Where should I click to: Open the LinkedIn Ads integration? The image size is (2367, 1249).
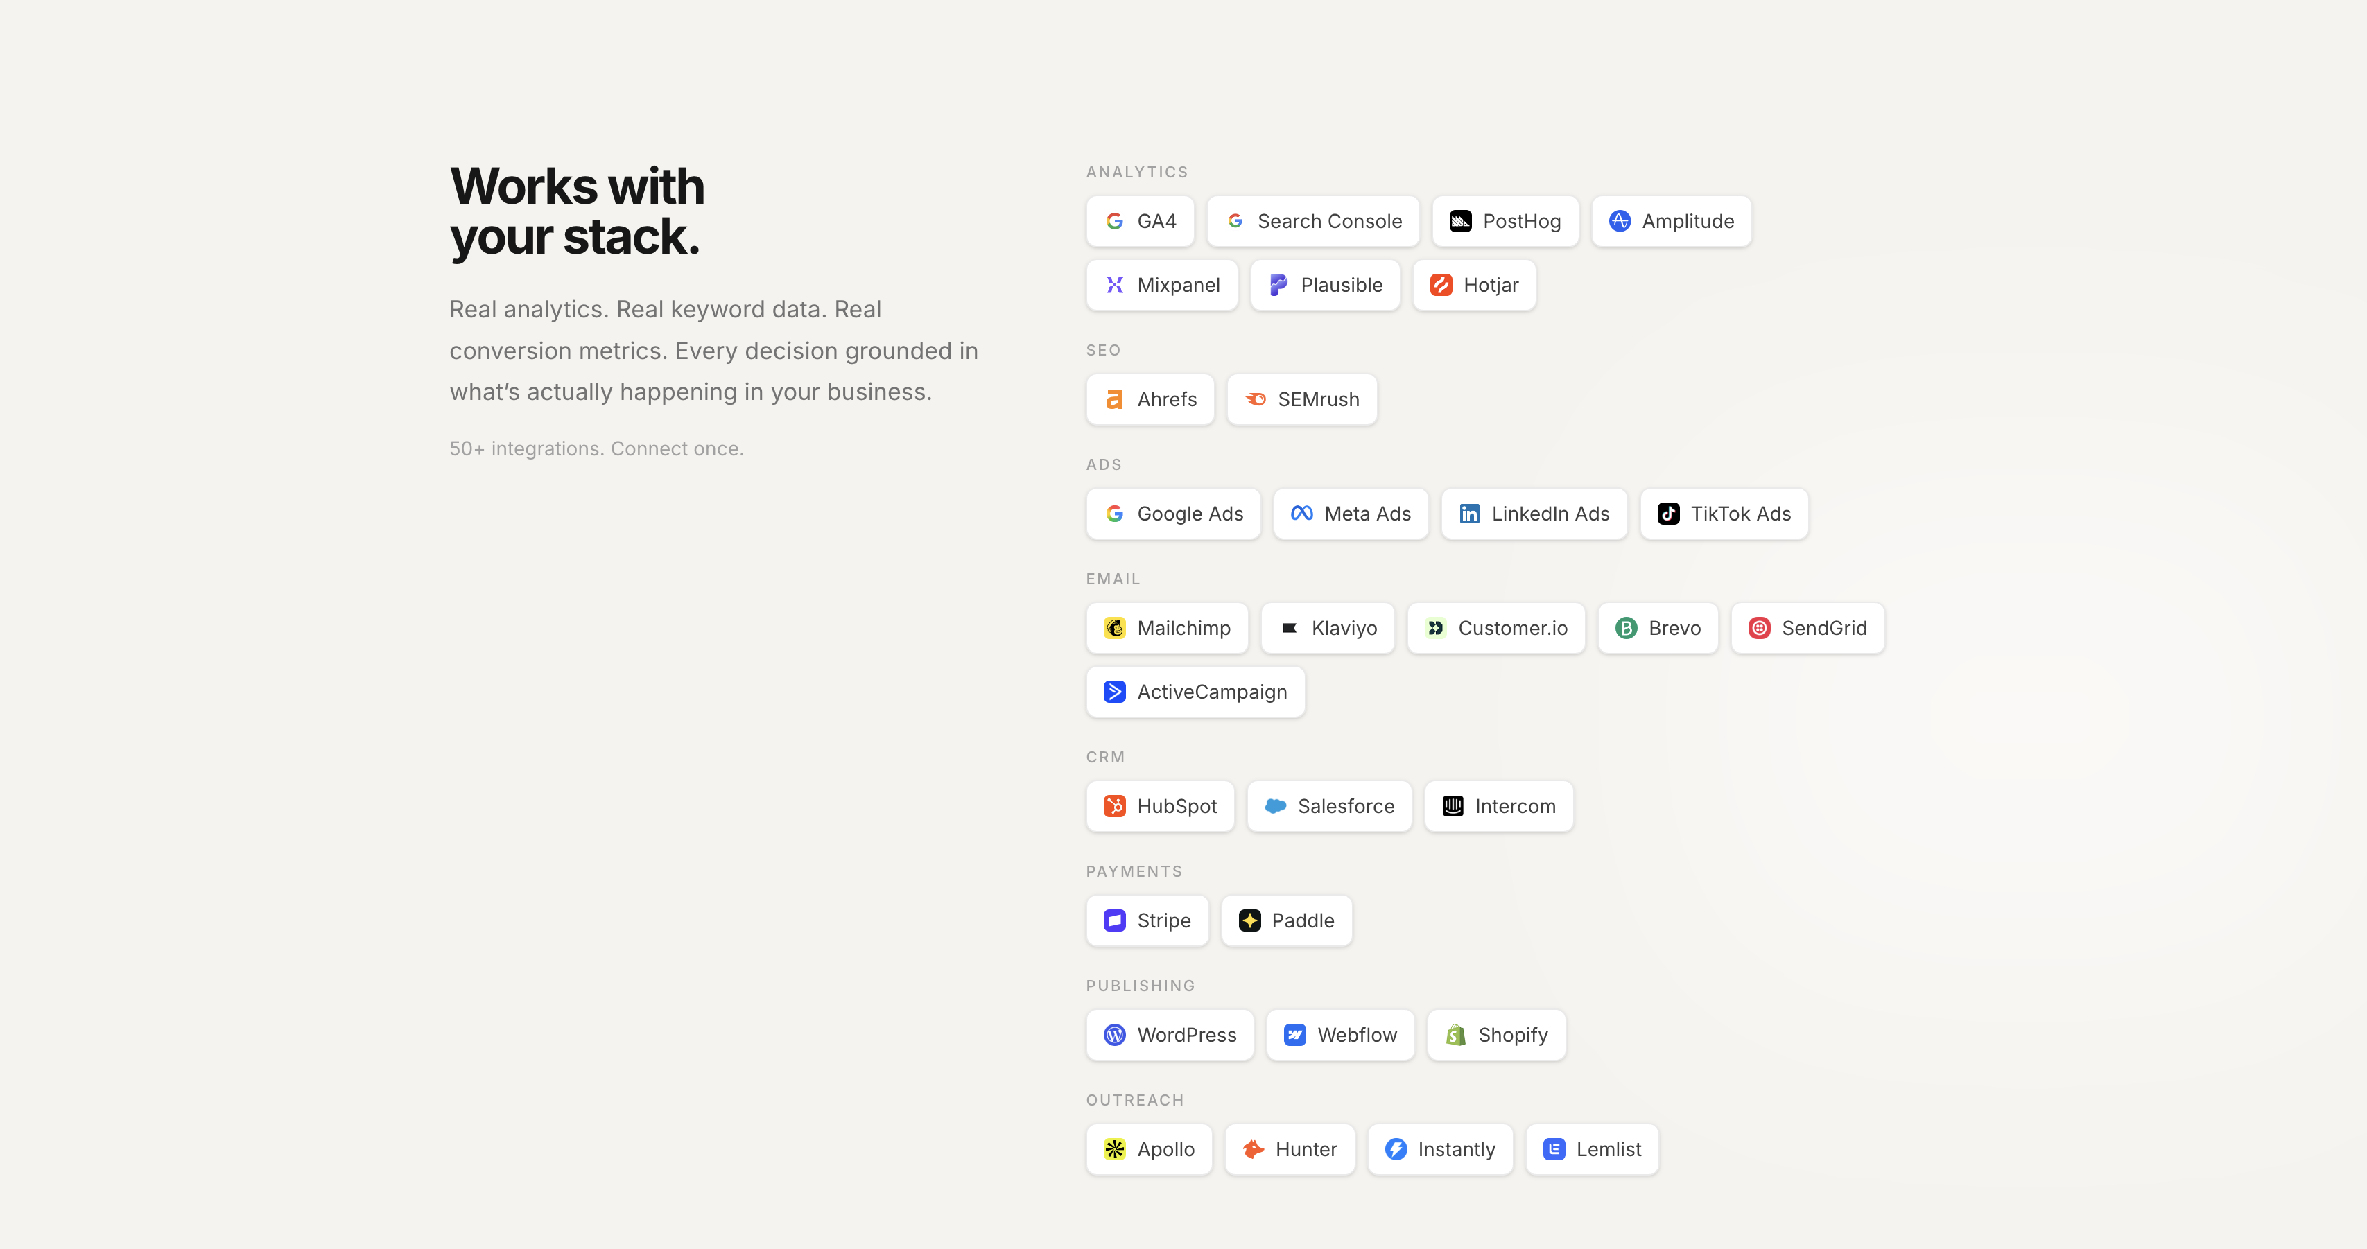[x=1533, y=514]
